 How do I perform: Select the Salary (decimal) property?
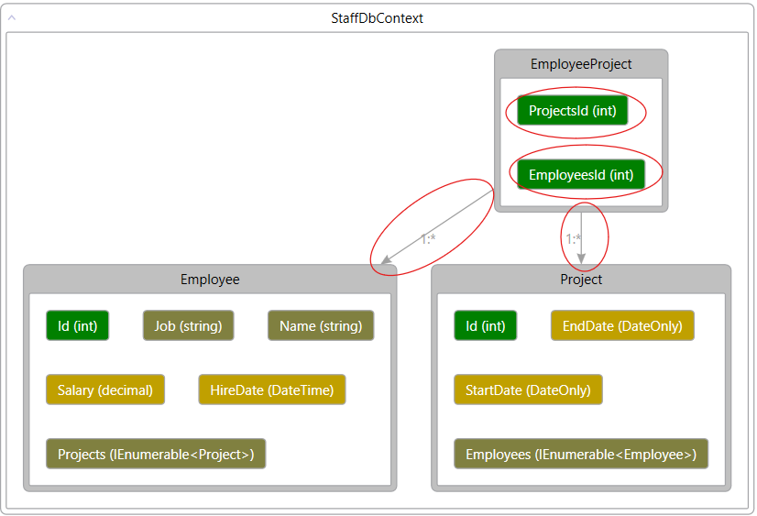[x=105, y=390]
